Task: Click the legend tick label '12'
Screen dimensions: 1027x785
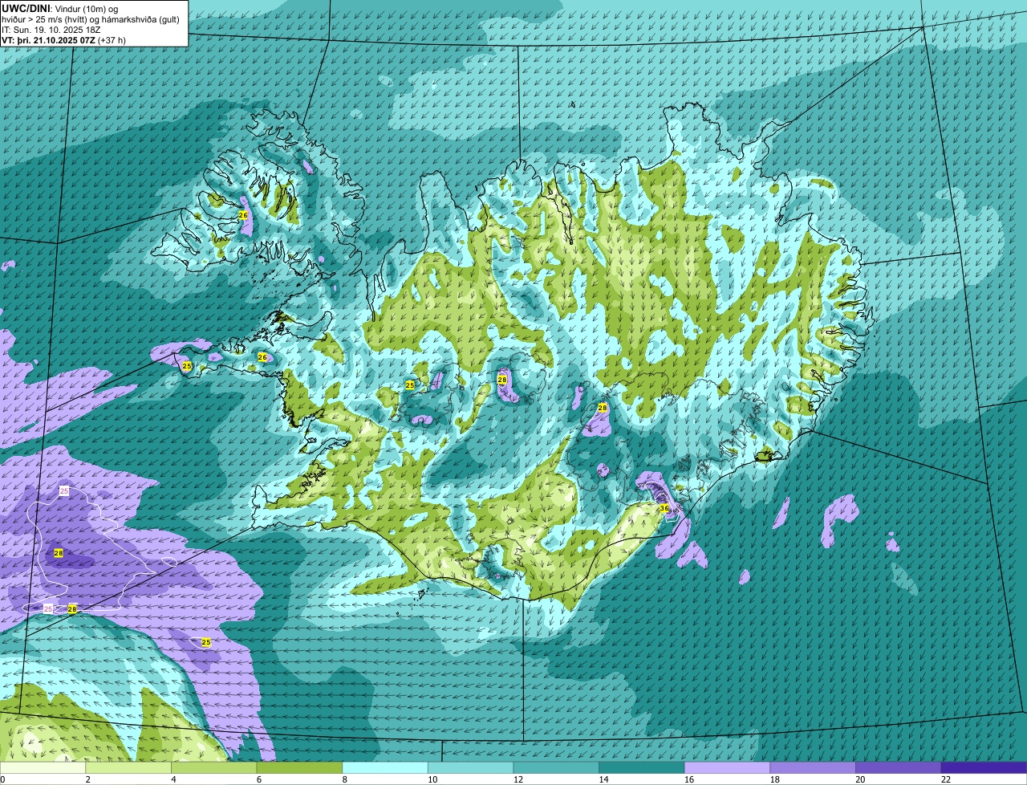Action: pos(518,779)
